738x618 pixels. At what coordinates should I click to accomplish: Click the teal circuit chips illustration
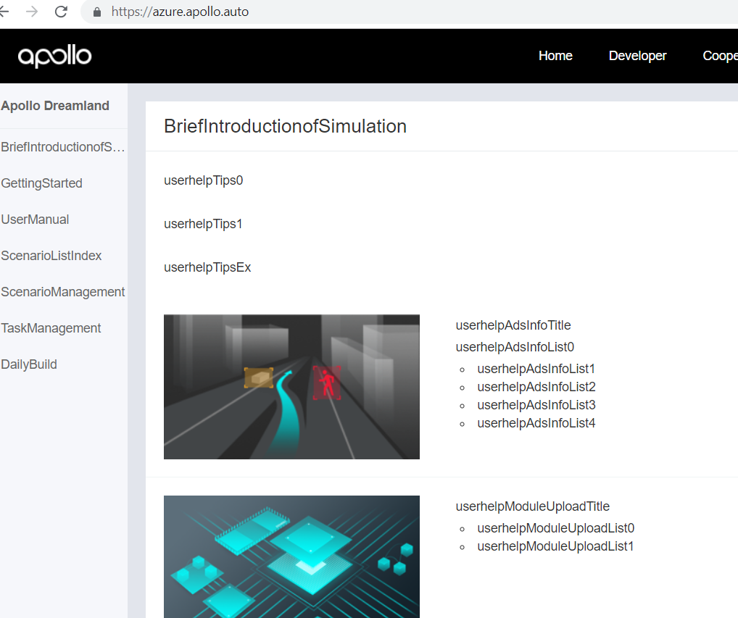tap(291, 557)
